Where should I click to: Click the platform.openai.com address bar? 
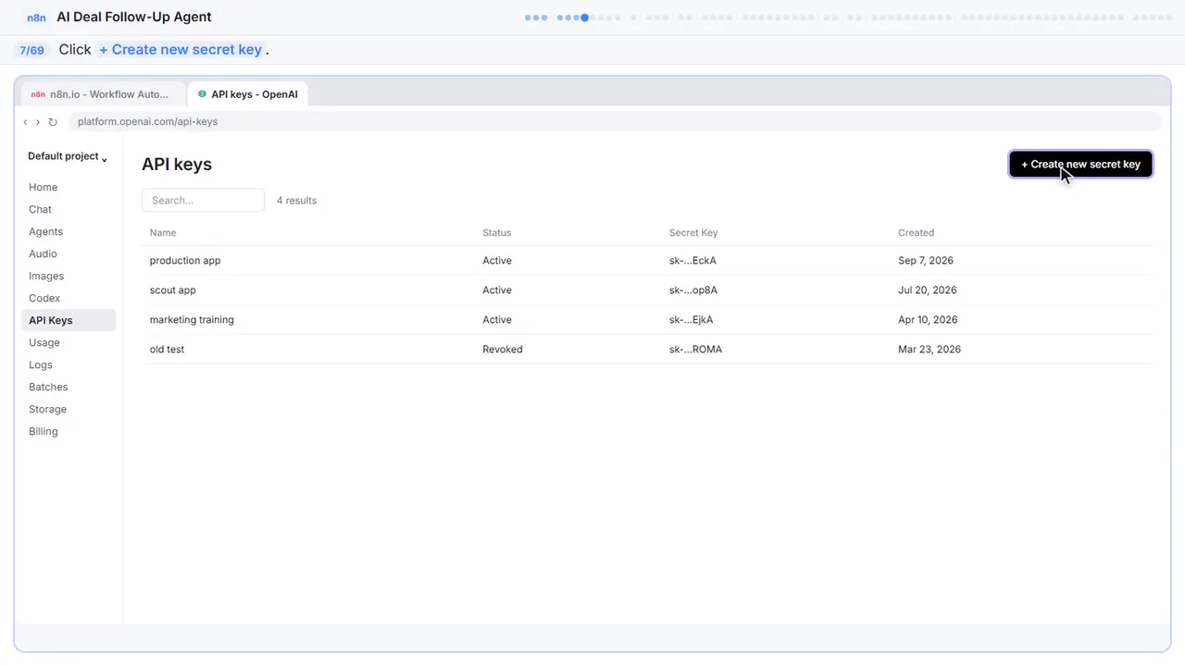(x=614, y=122)
